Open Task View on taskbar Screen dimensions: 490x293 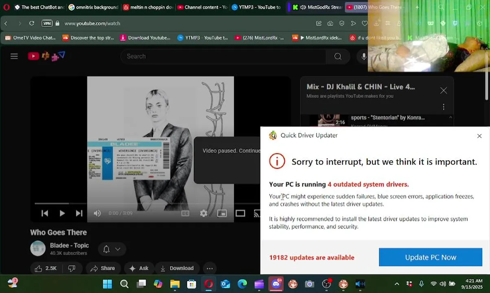tap(141, 284)
